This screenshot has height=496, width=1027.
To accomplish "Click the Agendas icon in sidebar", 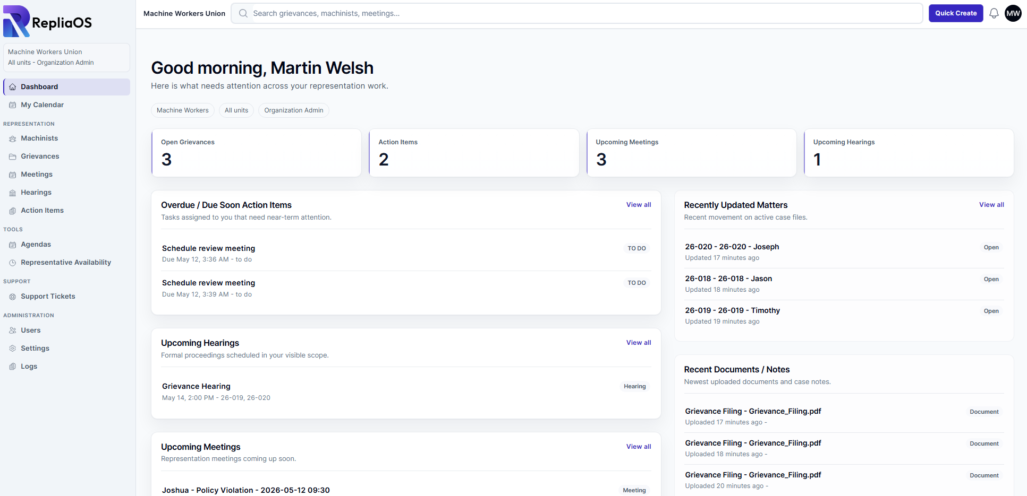I will point(12,245).
